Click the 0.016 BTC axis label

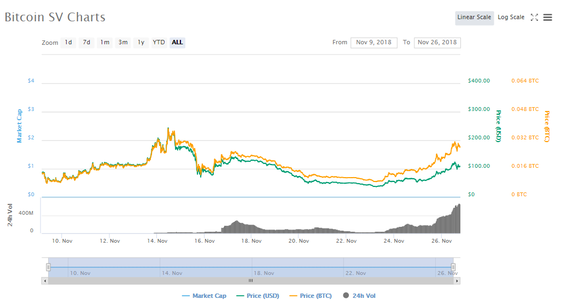click(x=525, y=166)
